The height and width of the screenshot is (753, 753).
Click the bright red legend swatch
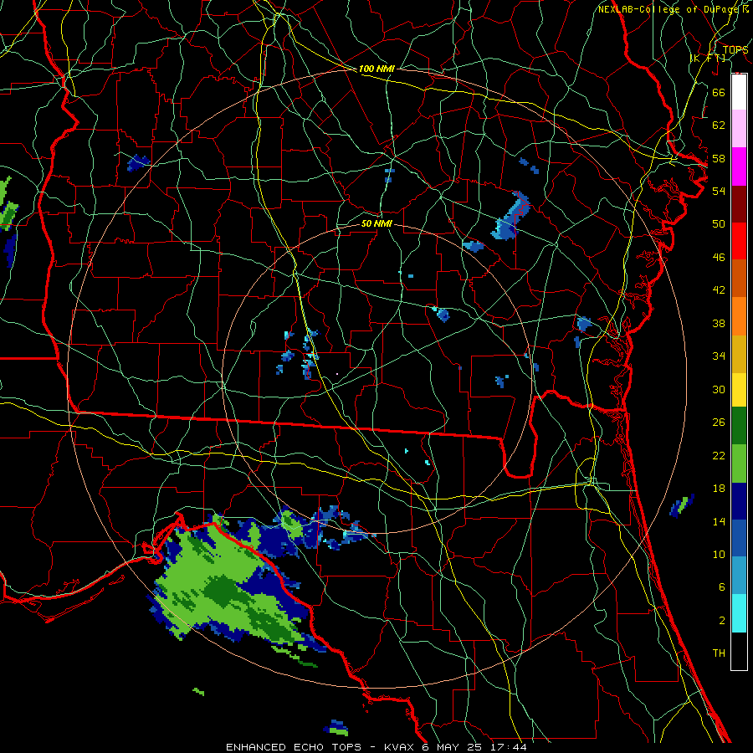tap(739, 241)
